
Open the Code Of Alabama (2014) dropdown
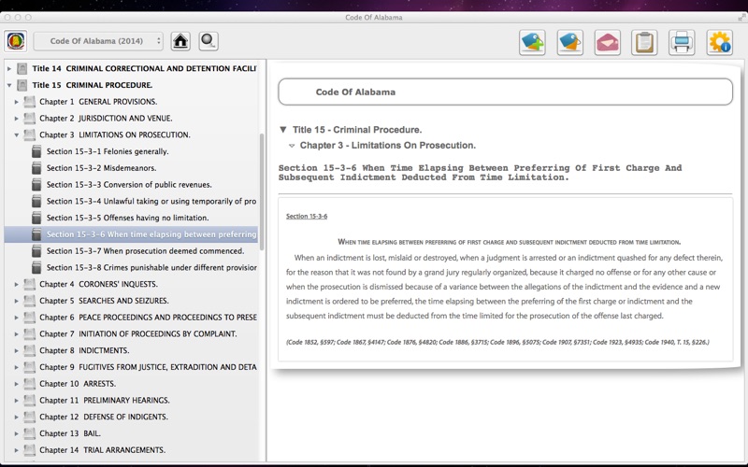98,41
